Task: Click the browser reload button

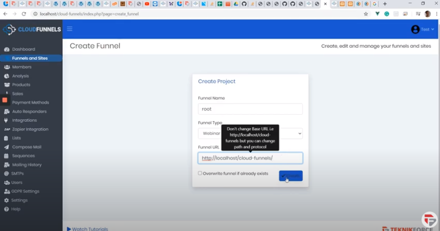Action: (24, 14)
